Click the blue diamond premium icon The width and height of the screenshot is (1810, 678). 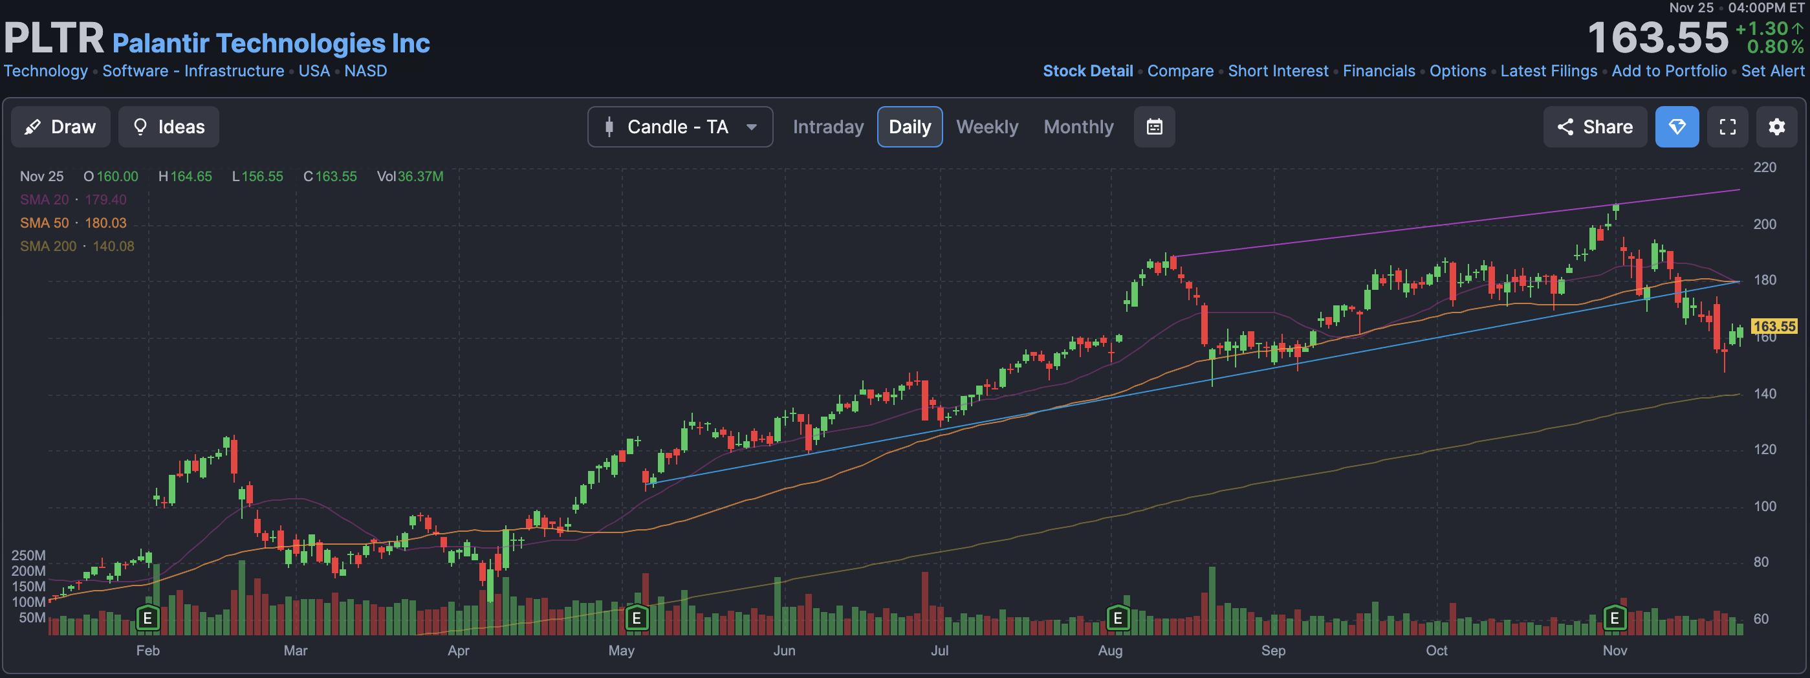[x=1677, y=126]
